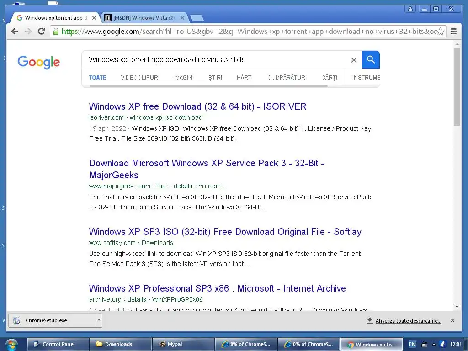Open the INSTRUMENTE search tools
Image resolution: width=468 pixels, height=351 pixels.
pos(366,78)
